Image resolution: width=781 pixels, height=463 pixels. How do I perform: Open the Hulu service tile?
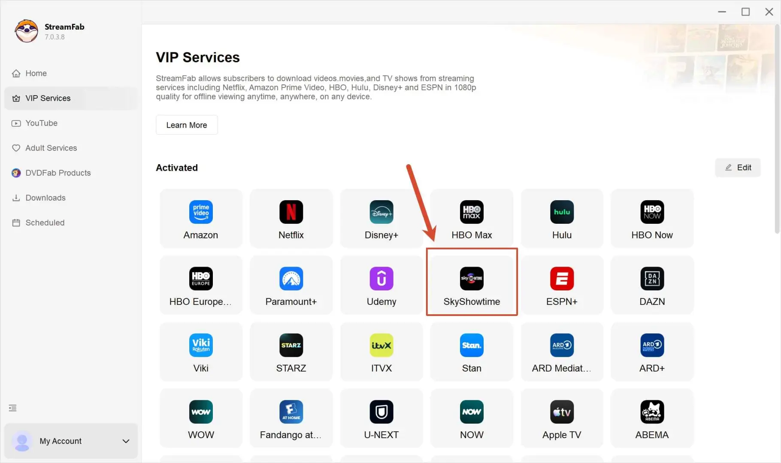click(562, 219)
